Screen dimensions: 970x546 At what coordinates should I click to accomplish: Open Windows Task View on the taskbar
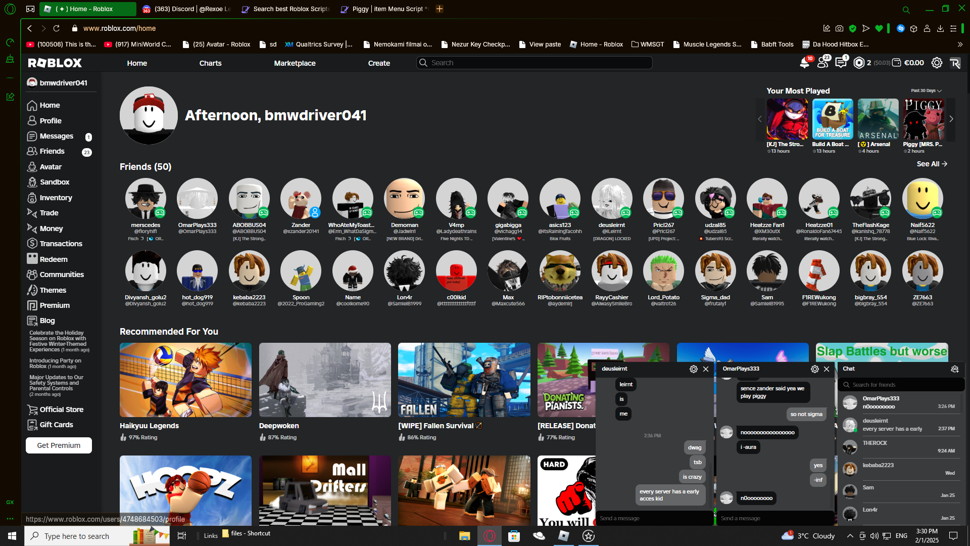182,536
